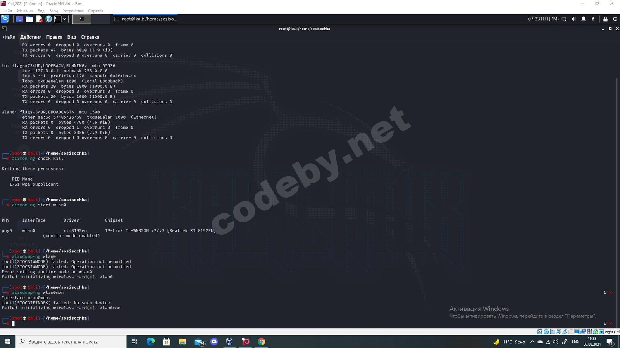Open Google Chrome from taskbar

point(262,342)
